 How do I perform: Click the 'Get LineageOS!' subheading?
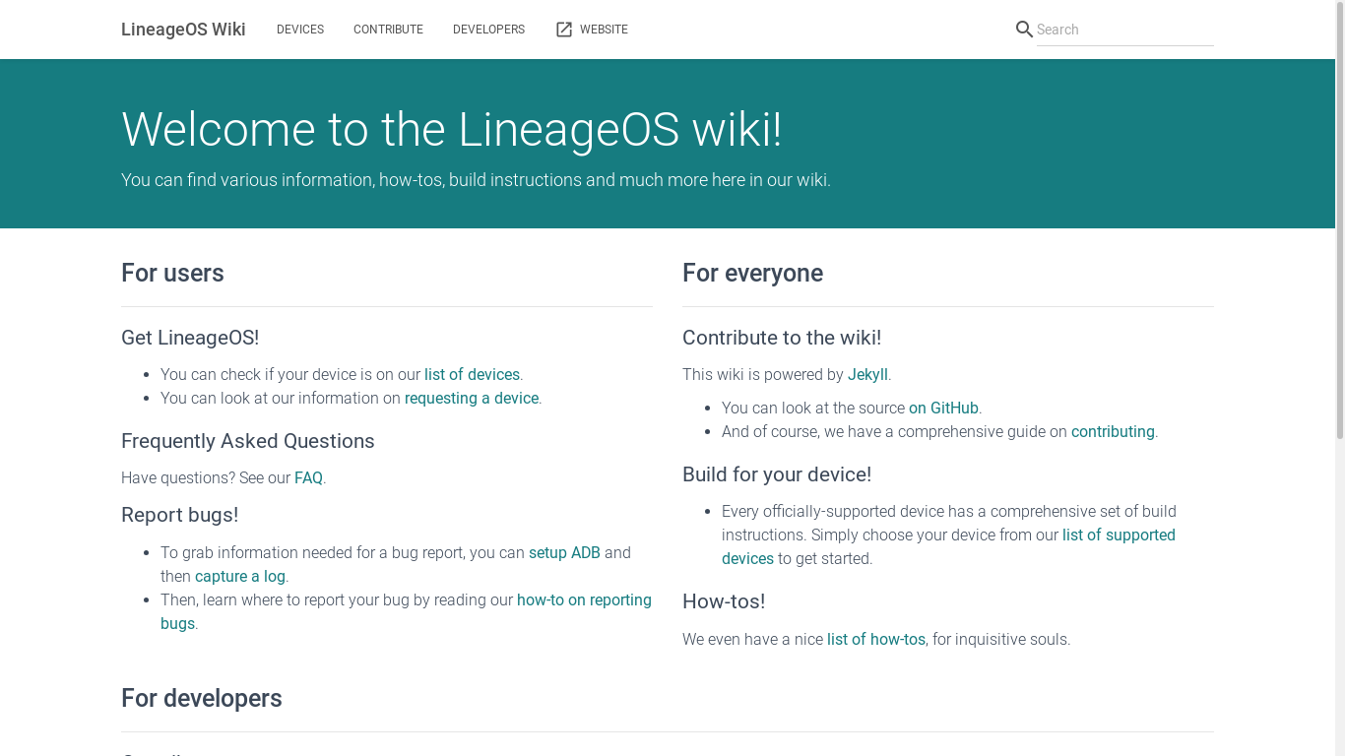pyautogui.click(x=190, y=338)
